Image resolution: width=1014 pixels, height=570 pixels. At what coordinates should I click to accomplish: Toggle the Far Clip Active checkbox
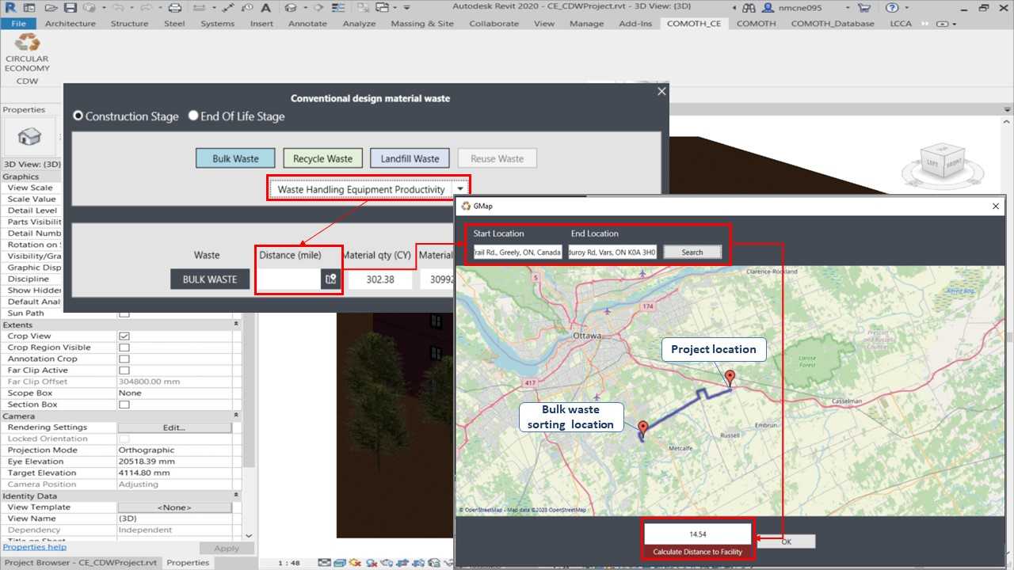point(124,370)
